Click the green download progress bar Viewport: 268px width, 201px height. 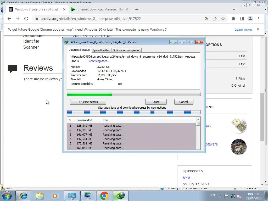(134, 94)
